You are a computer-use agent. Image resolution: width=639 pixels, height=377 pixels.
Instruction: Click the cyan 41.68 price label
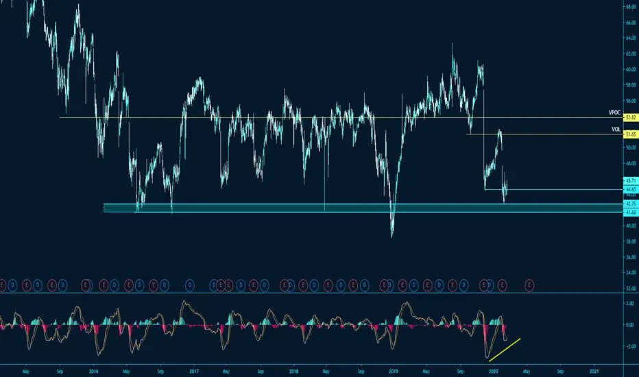[631, 212]
